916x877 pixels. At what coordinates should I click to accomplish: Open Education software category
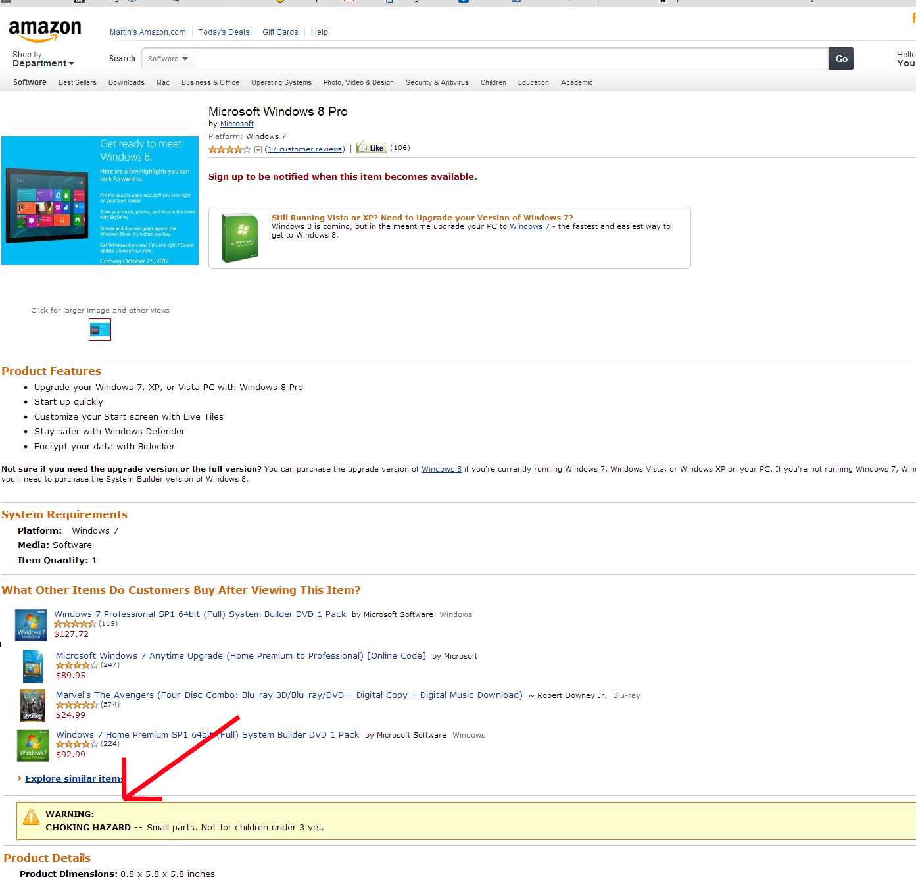[533, 82]
